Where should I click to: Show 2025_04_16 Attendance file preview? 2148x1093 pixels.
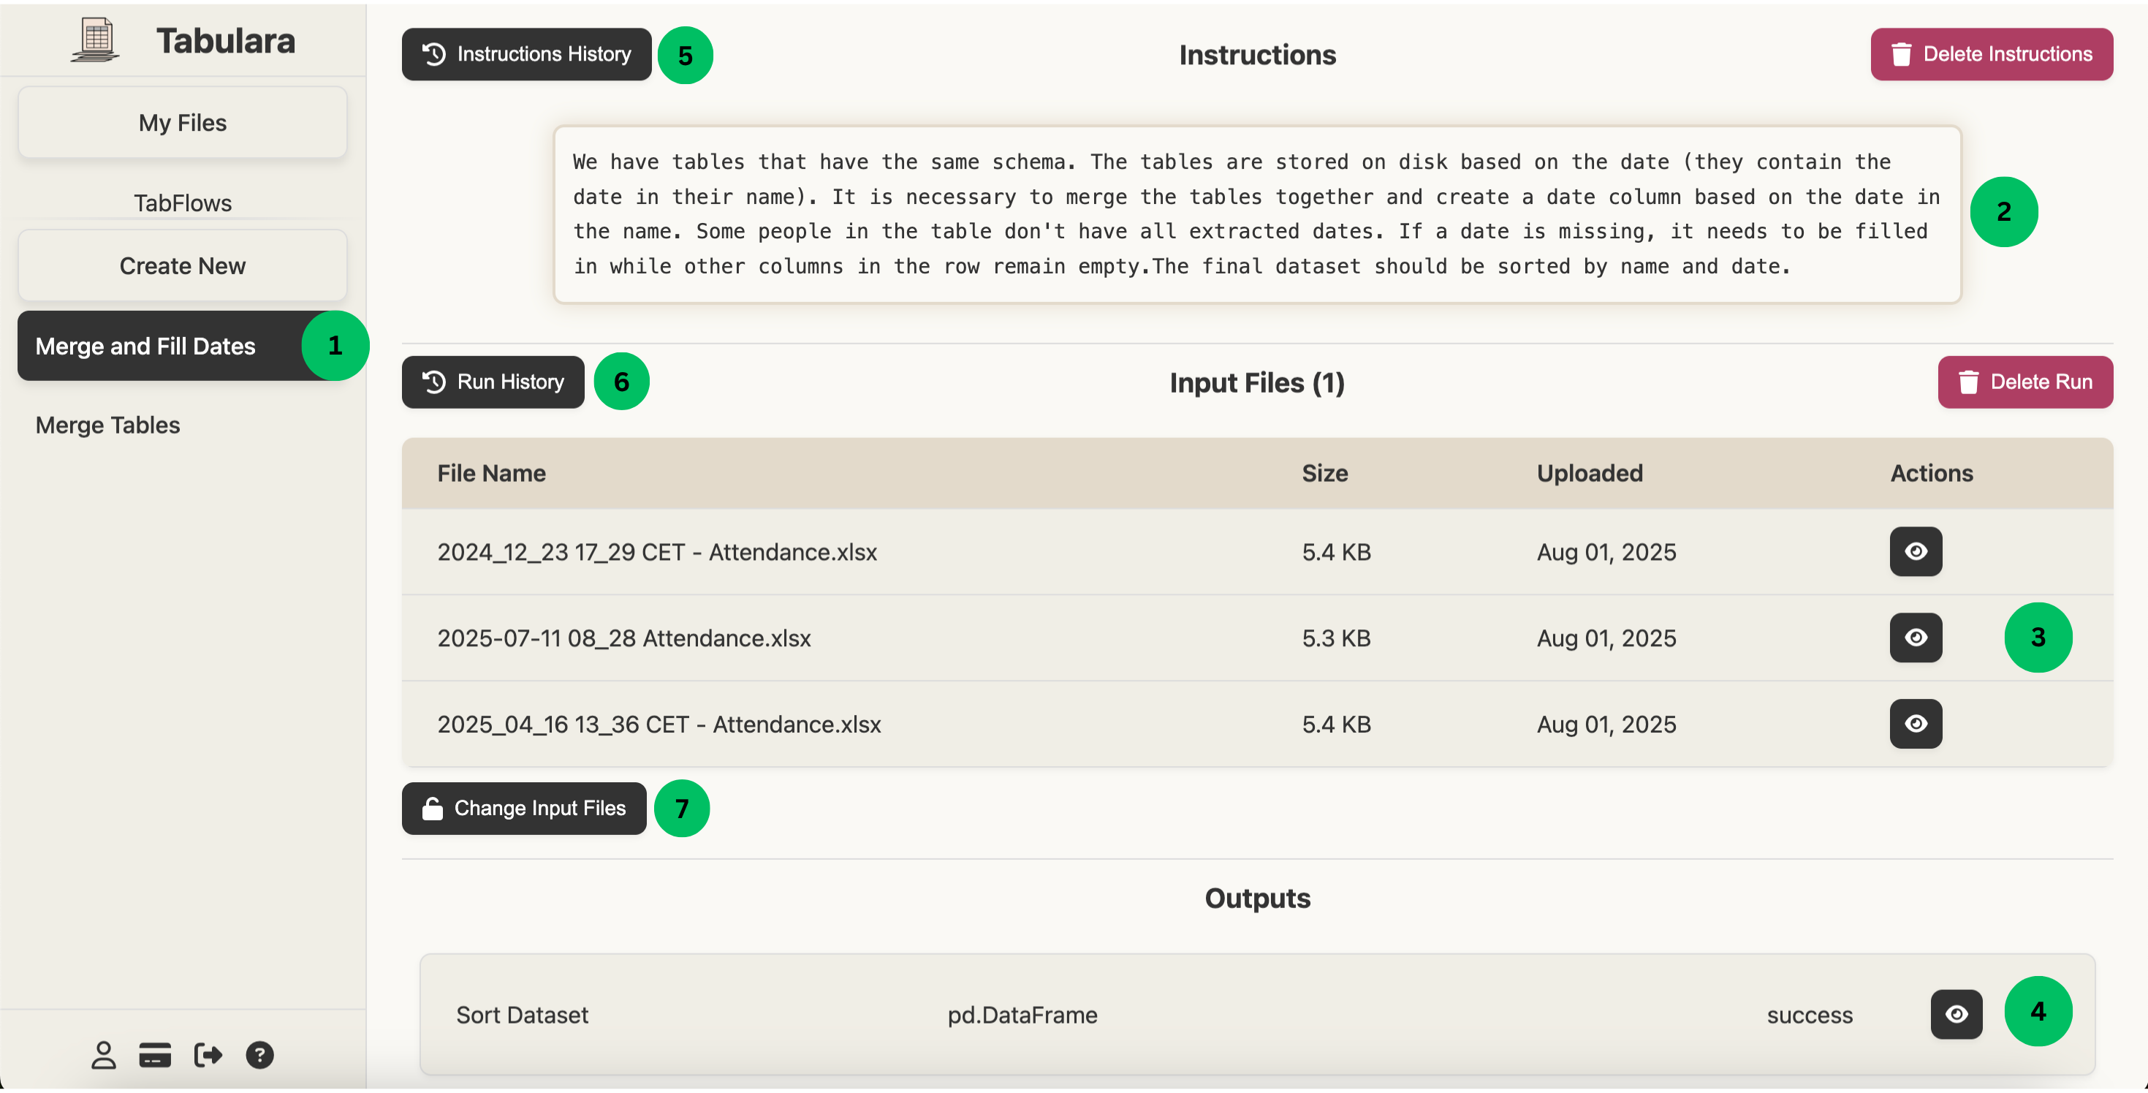click(x=1916, y=725)
